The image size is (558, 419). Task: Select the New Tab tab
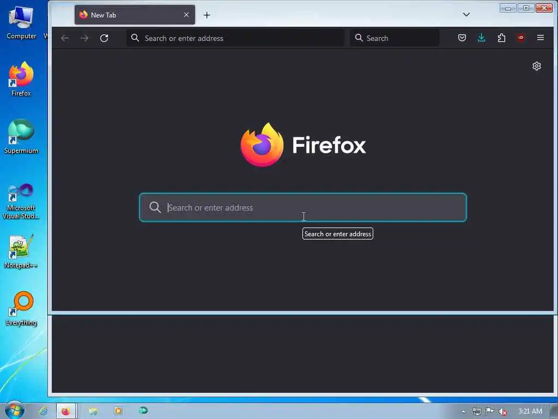coord(135,15)
